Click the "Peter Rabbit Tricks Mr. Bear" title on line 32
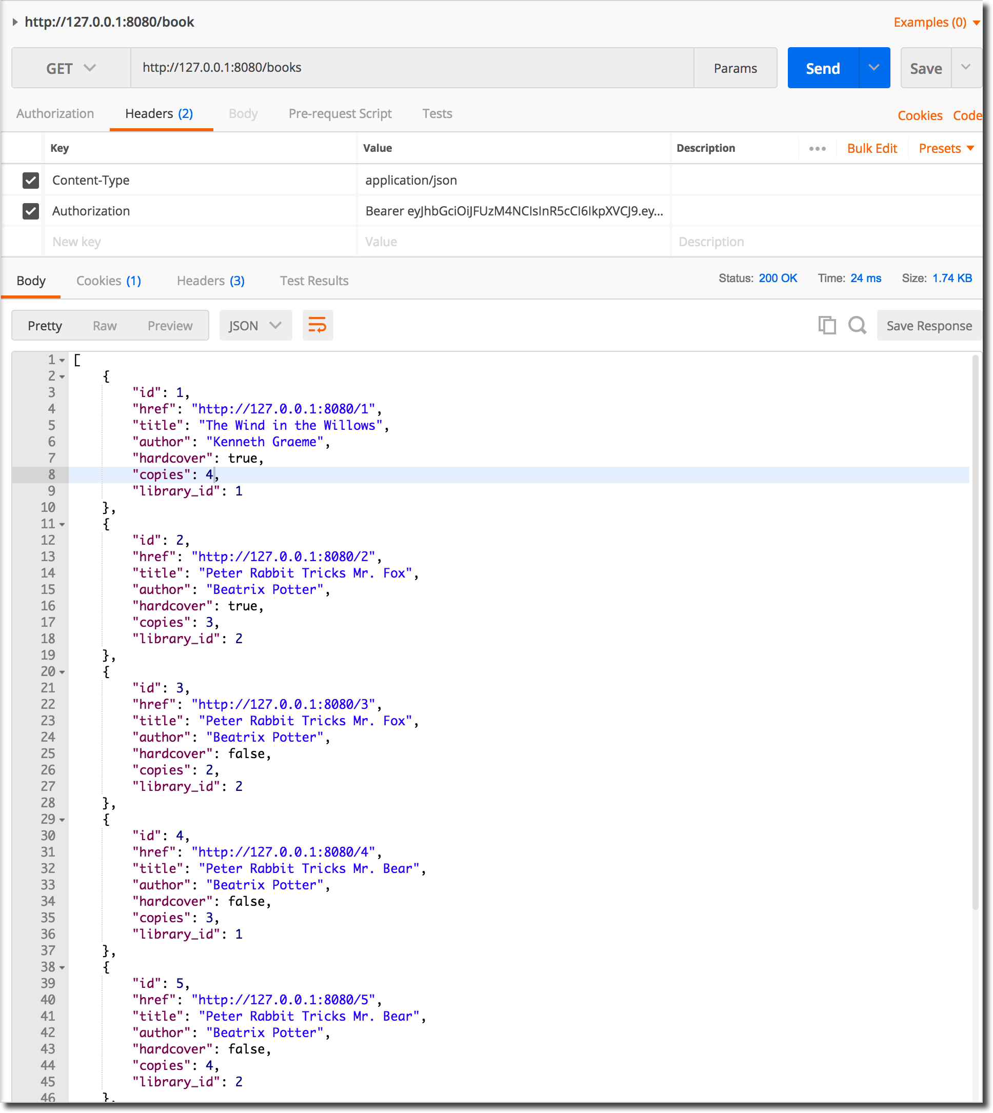Image resolution: width=993 pixels, height=1113 pixels. point(309,868)
